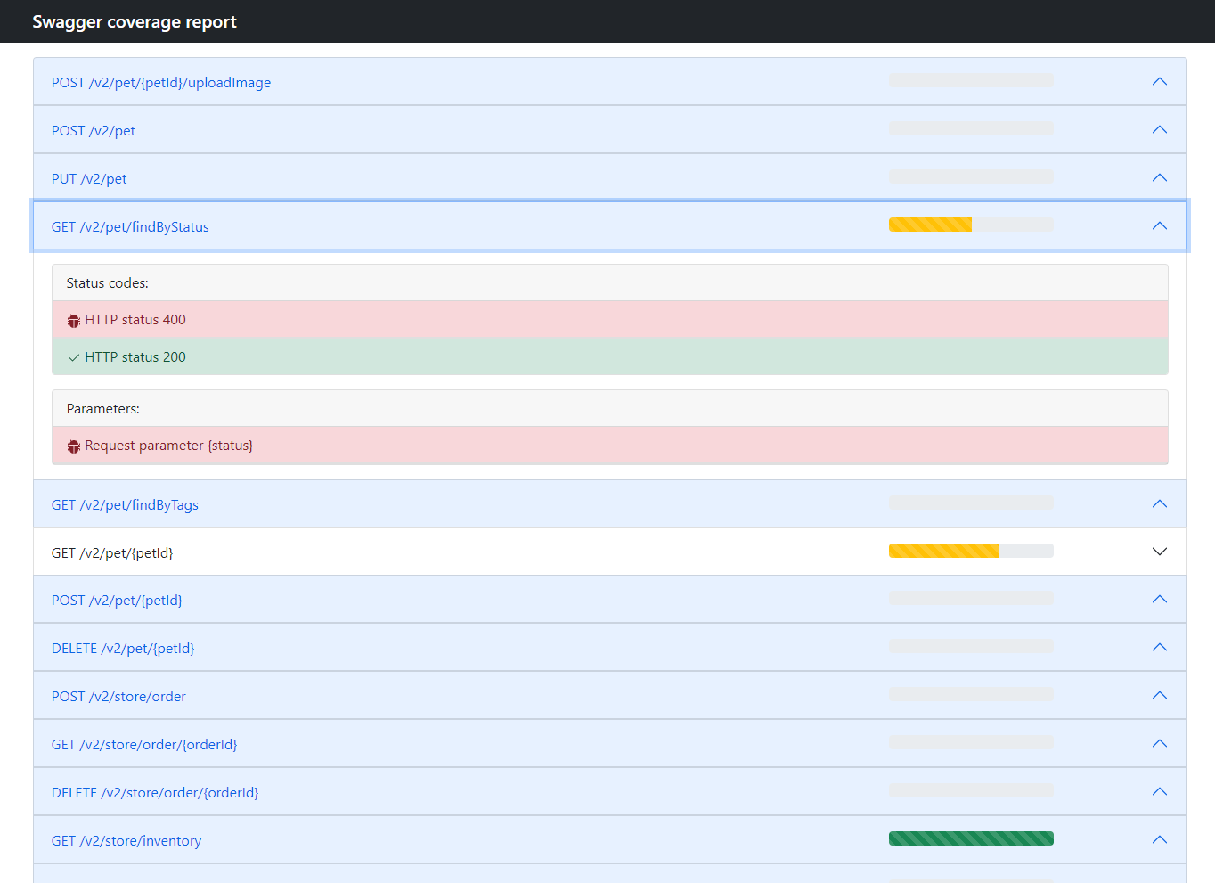Toggle chevron for POST /v2/pet/{petId}/uploadImage
This screenshot has height=883, width=1215.
(1159, 82)
